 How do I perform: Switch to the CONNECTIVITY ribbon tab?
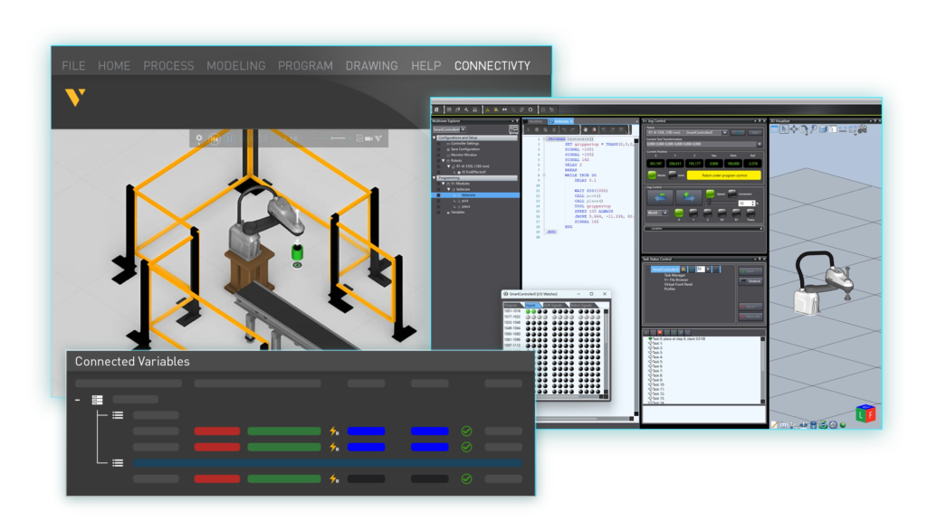pyautogui.click(x=492, y=66)
